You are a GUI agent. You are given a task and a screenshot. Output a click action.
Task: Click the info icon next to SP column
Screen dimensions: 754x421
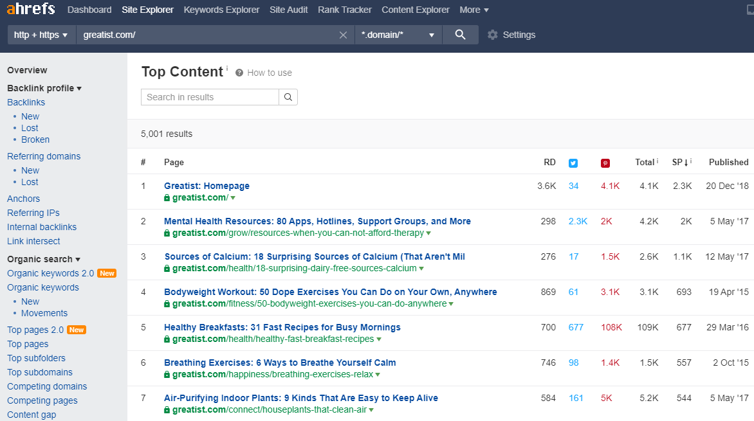point(691,161)
